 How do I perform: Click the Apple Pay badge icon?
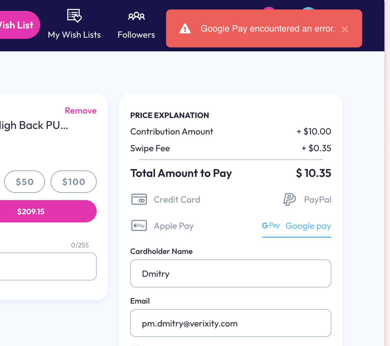139,225
